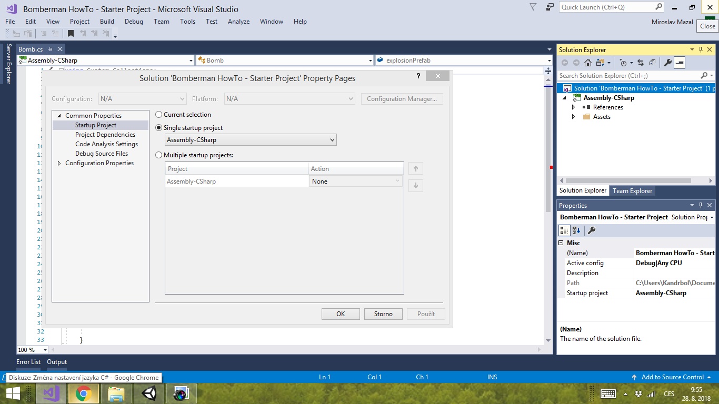Open the Assembly-CSharp startup project dropdown
Screen dimensions: 719x404
[x=251, y=140]
